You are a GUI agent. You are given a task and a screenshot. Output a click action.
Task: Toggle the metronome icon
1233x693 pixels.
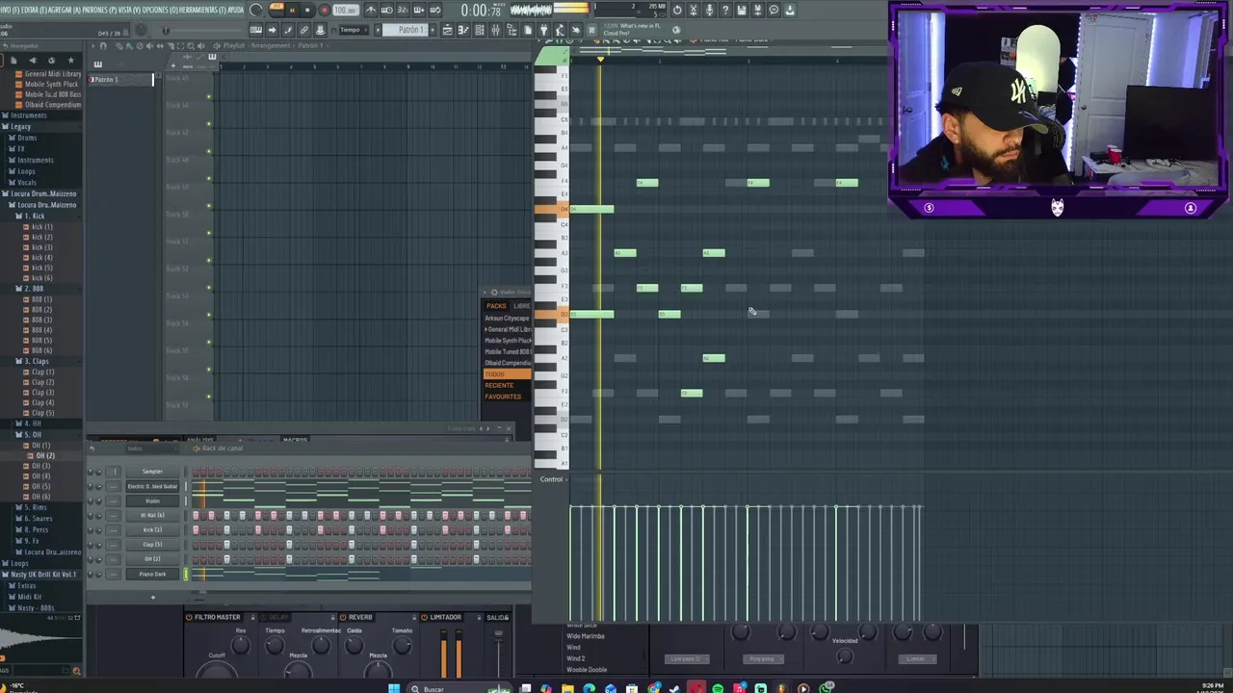(372, 10)
